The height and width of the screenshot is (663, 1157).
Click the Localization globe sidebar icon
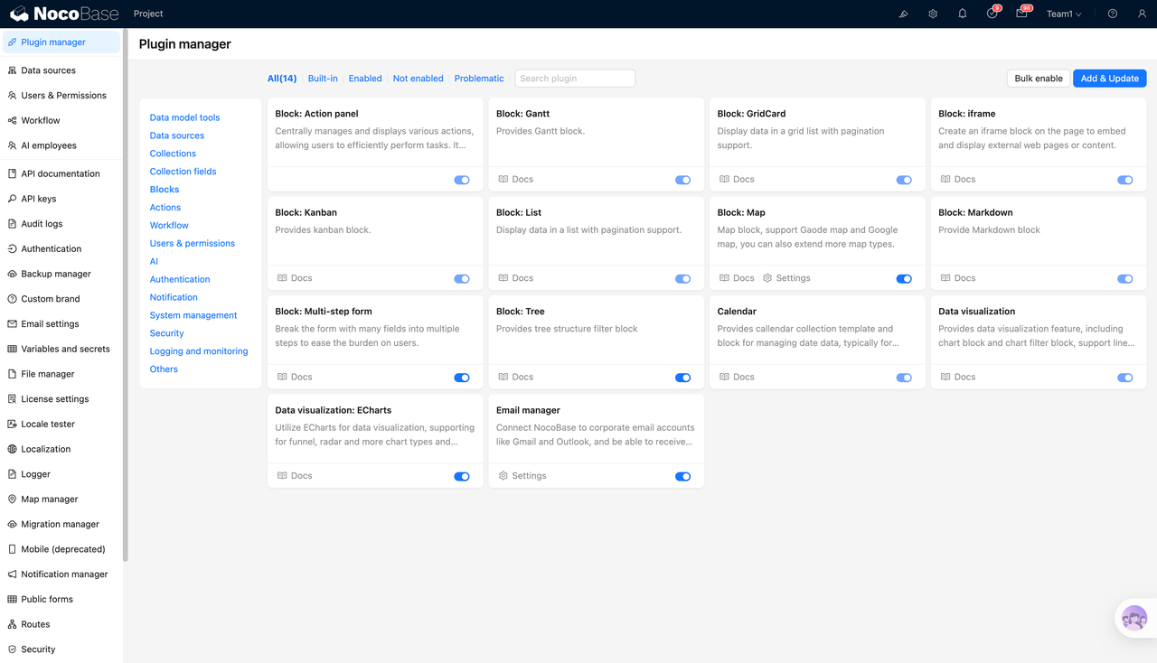(x=12, y=449)
